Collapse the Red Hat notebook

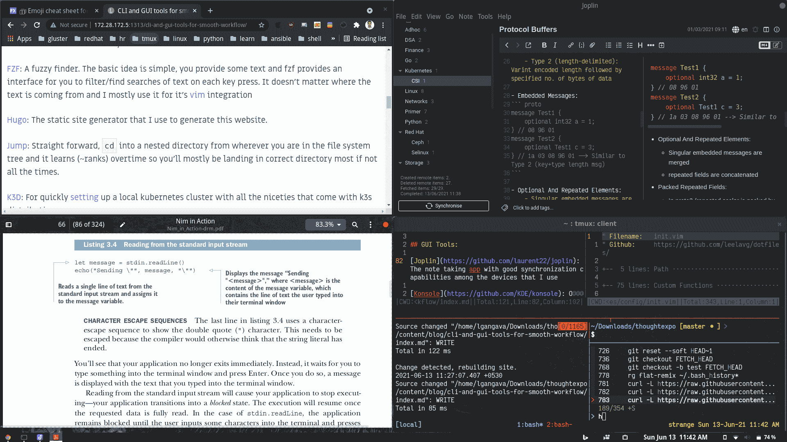click(400, 132)
